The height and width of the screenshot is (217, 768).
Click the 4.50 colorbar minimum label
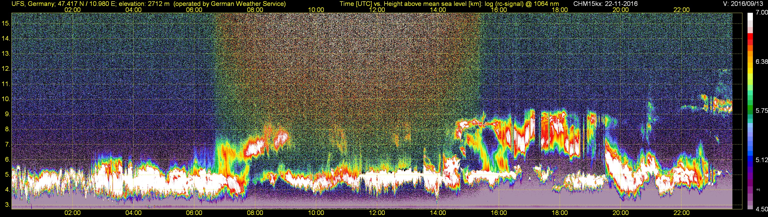(762, 209)
